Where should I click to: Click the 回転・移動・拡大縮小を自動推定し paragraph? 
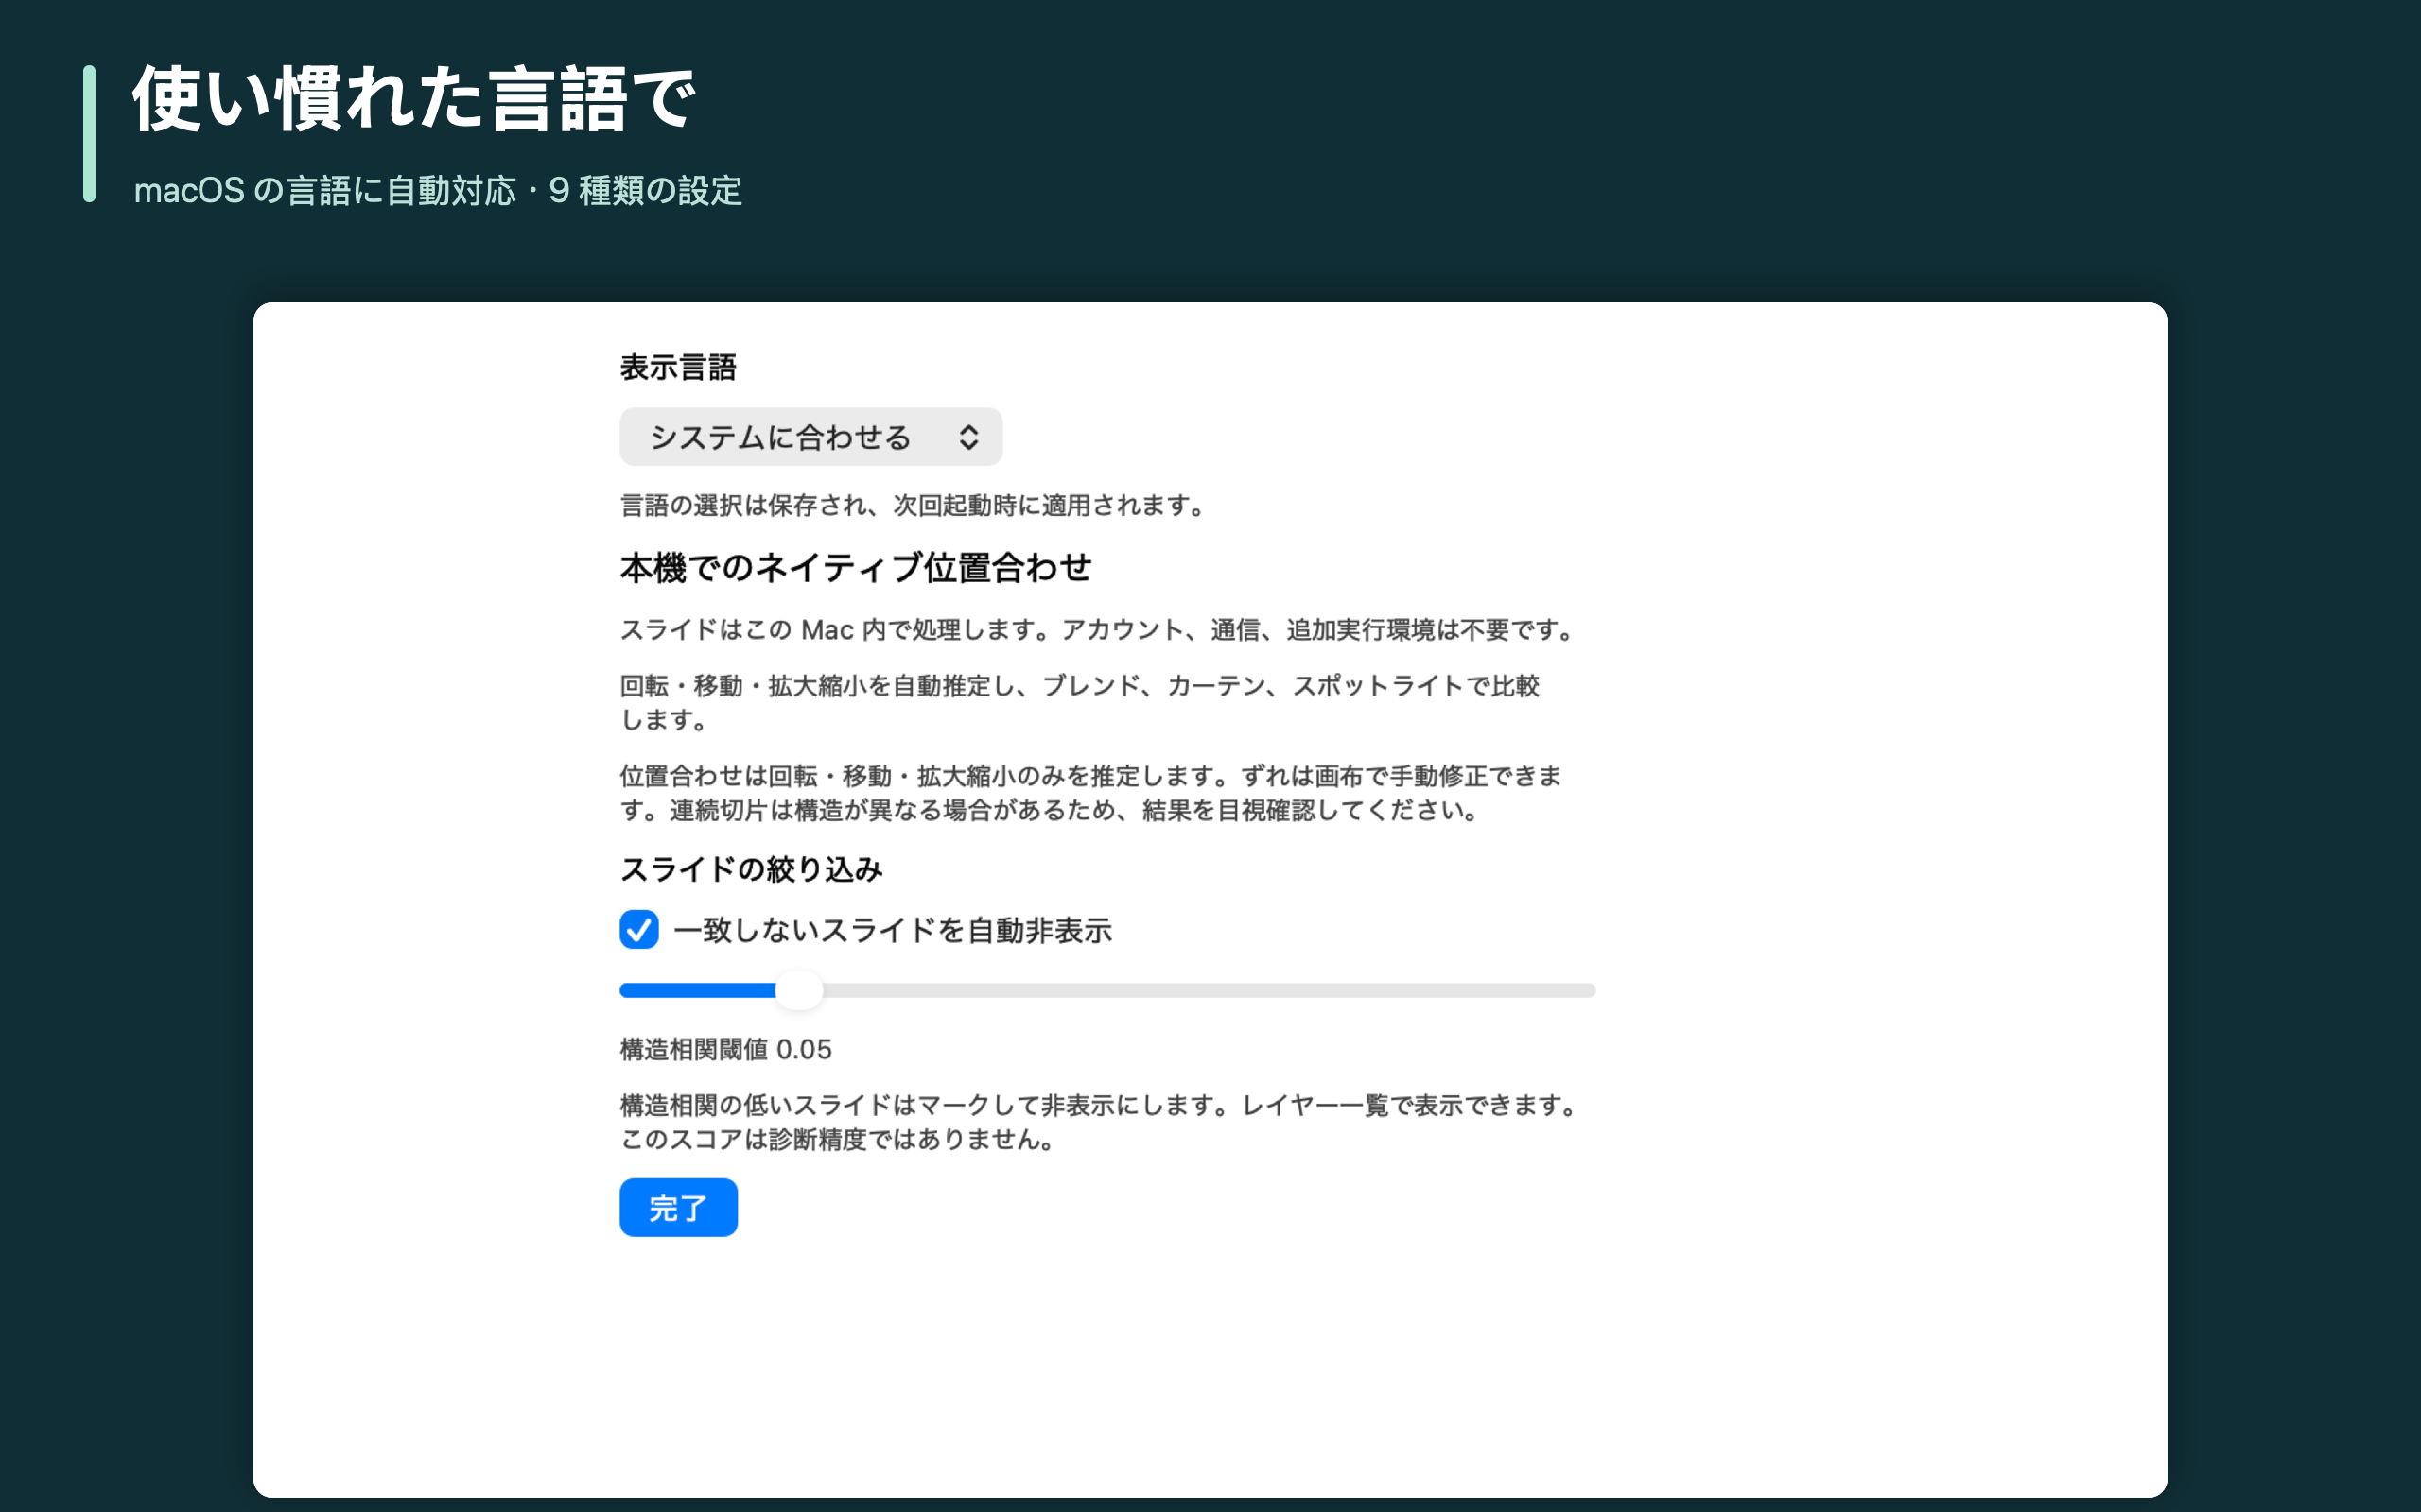(1079, 702)
